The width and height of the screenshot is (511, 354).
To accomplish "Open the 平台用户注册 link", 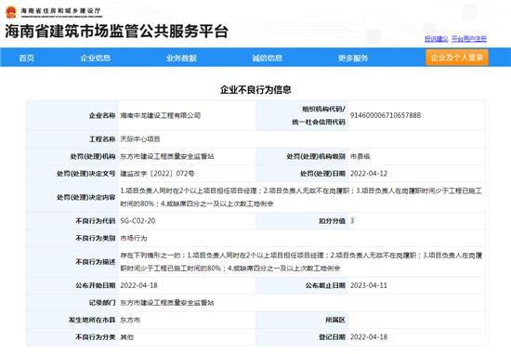I will point(469,39).
